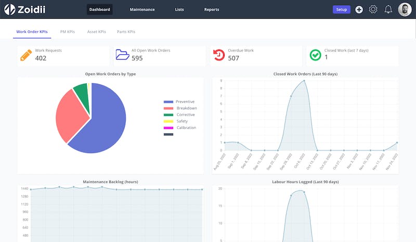Expand the Reports menu
Screen dimensions: 416x242
click(x=212, y=9)
